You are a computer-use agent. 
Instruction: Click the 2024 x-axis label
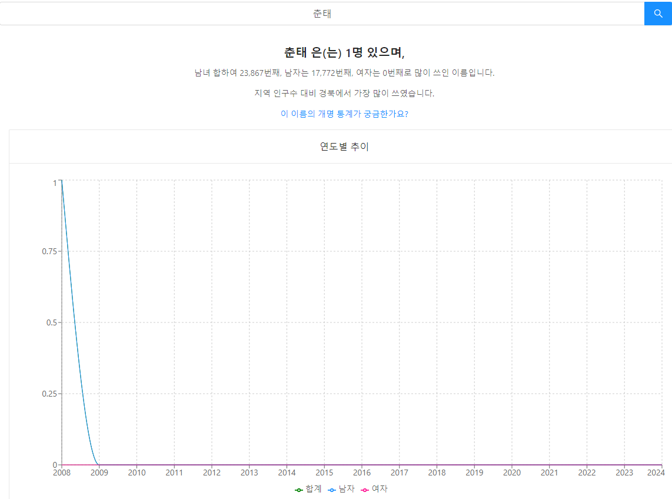point(656,473)
